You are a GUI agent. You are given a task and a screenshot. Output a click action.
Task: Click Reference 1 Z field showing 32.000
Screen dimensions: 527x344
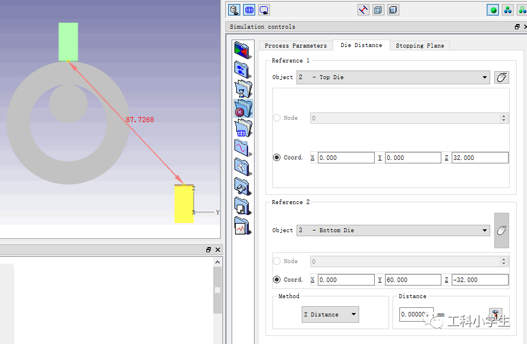pos(480,158)
